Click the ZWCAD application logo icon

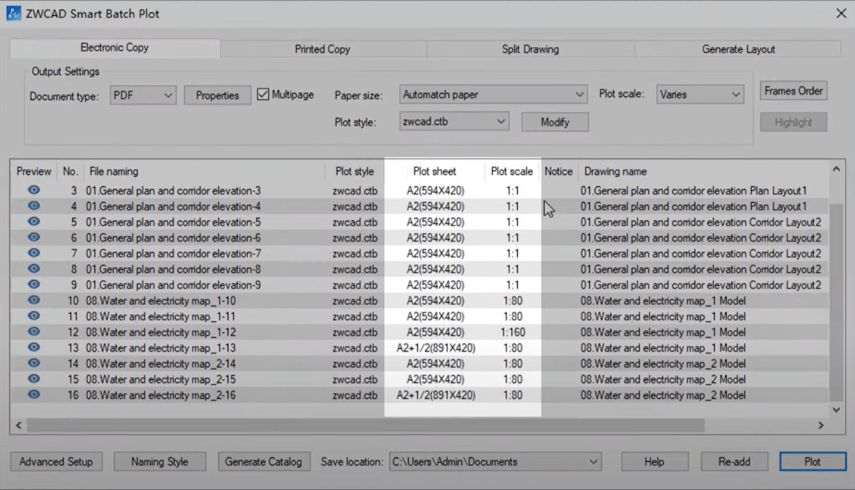(14, 14)
